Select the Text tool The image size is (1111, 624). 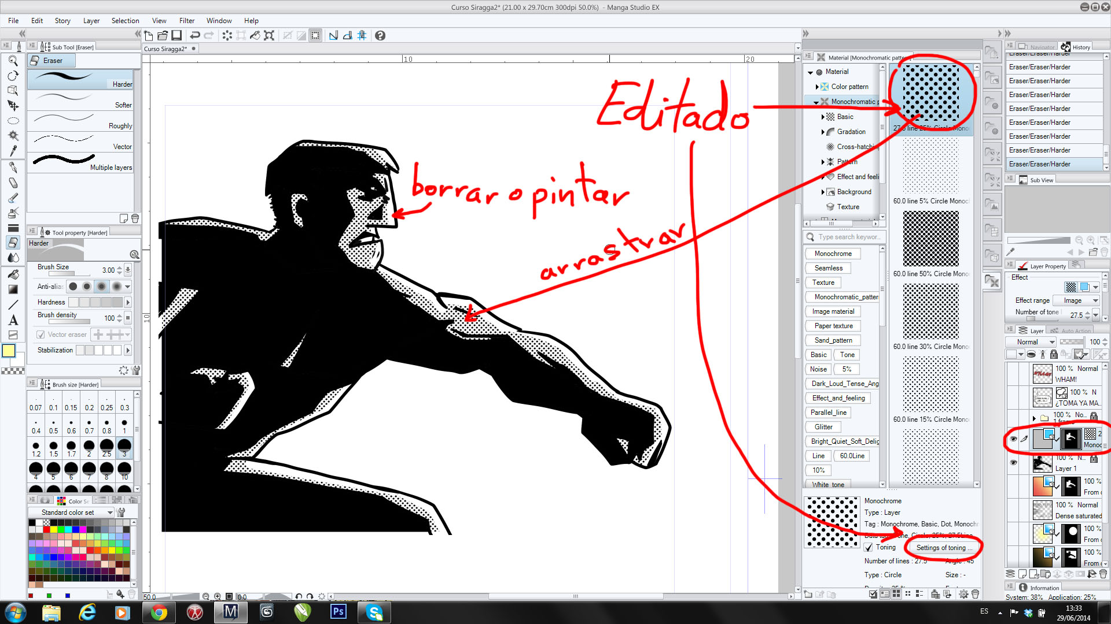pyautogui.click(x=13, y=320)
